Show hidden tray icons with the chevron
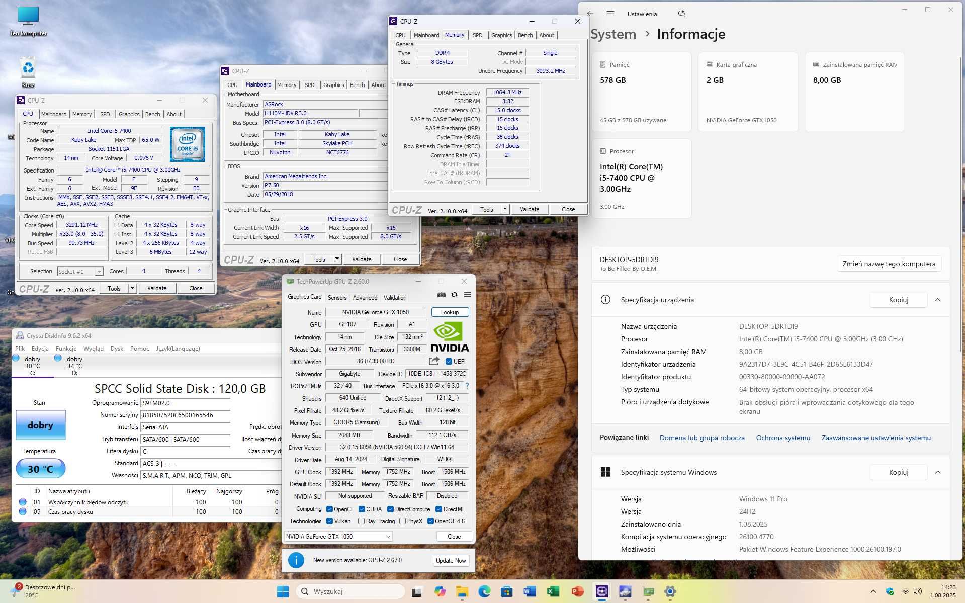The height and width of the screenshot is (603, 965). [873, 591]
